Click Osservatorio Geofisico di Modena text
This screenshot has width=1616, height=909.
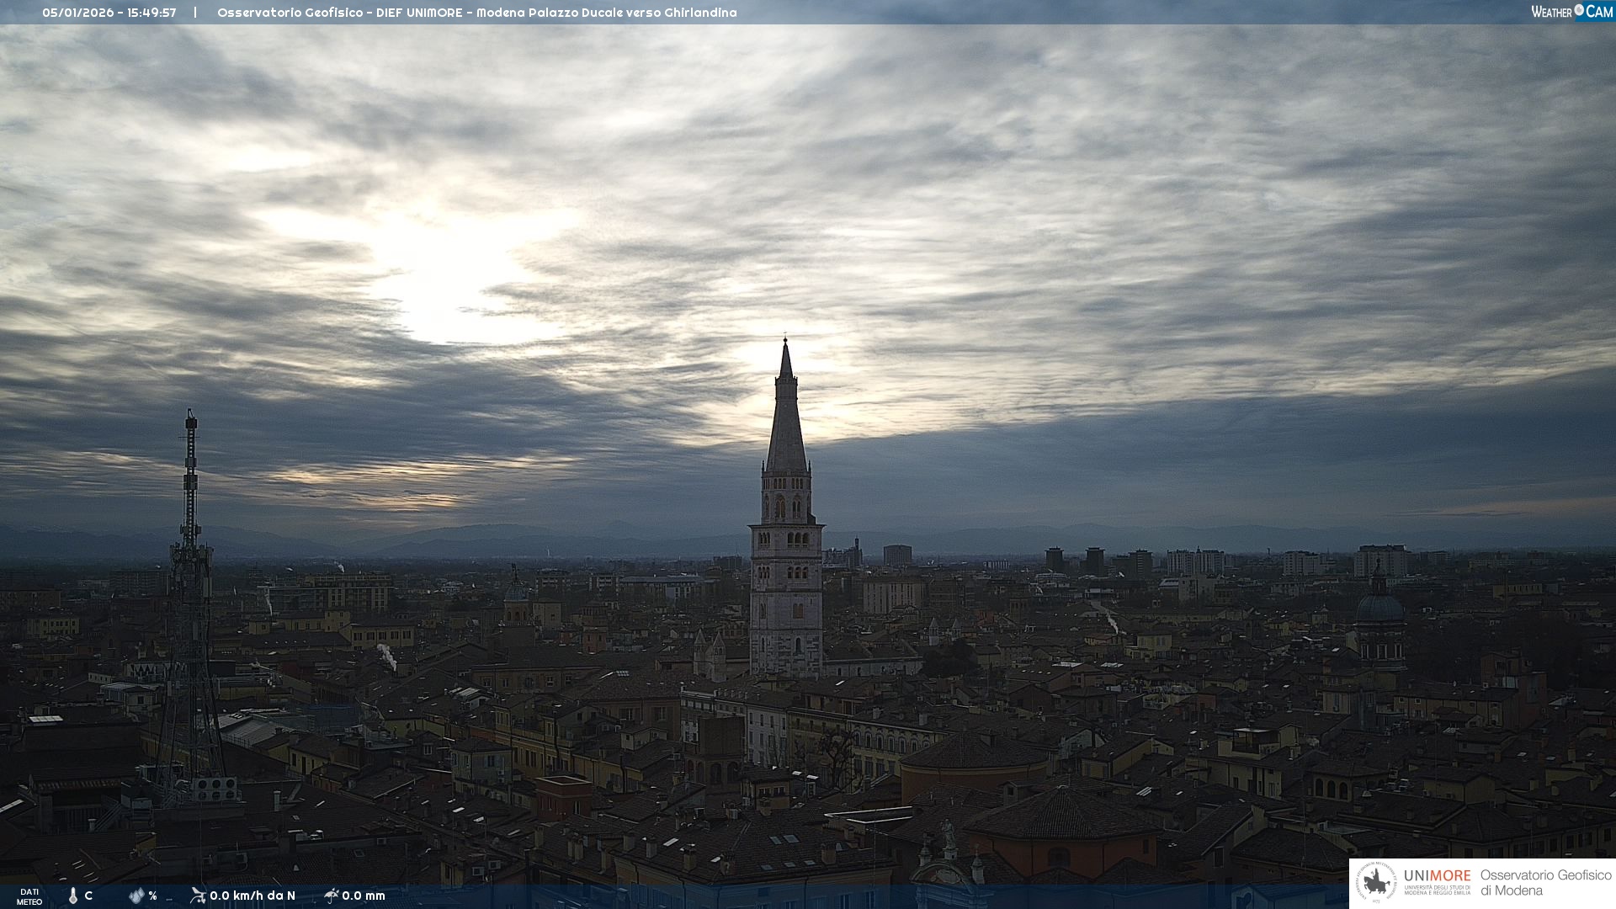pyautogui.click(x=1545, y=883)
